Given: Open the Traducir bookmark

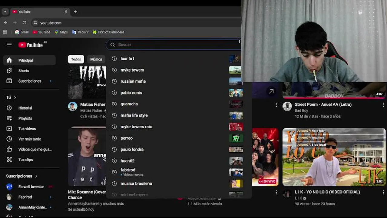Looking at the screenshot, I should tap(80, 32).
